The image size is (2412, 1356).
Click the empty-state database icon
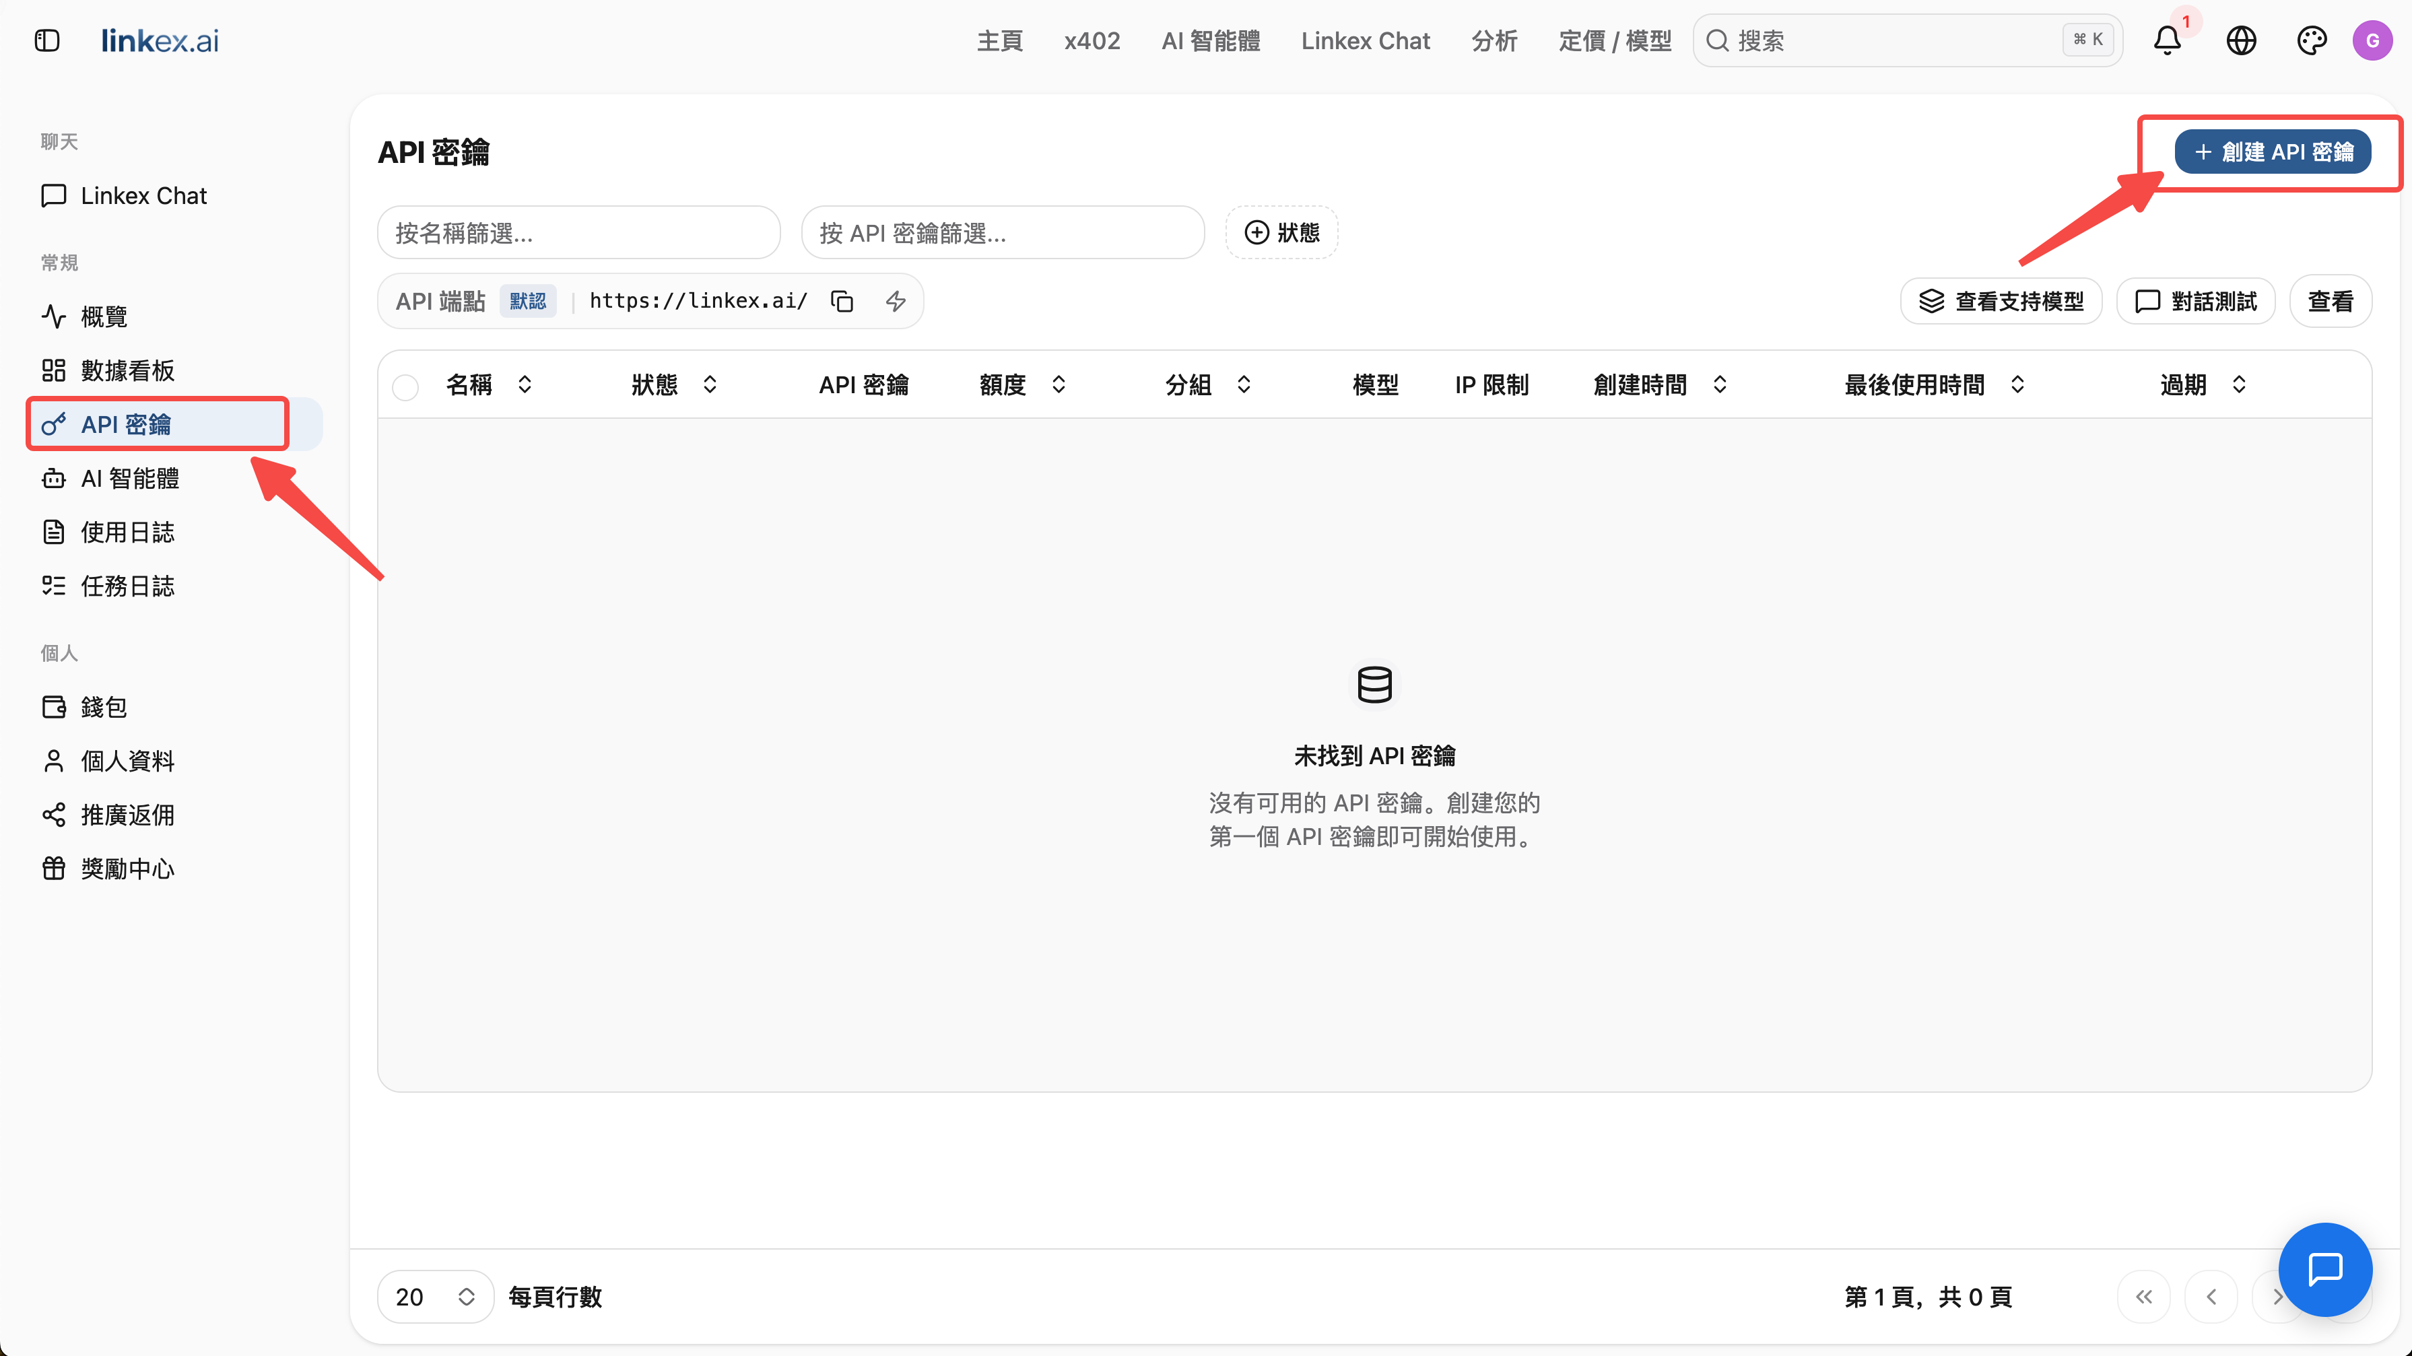tap(1374, 683)
